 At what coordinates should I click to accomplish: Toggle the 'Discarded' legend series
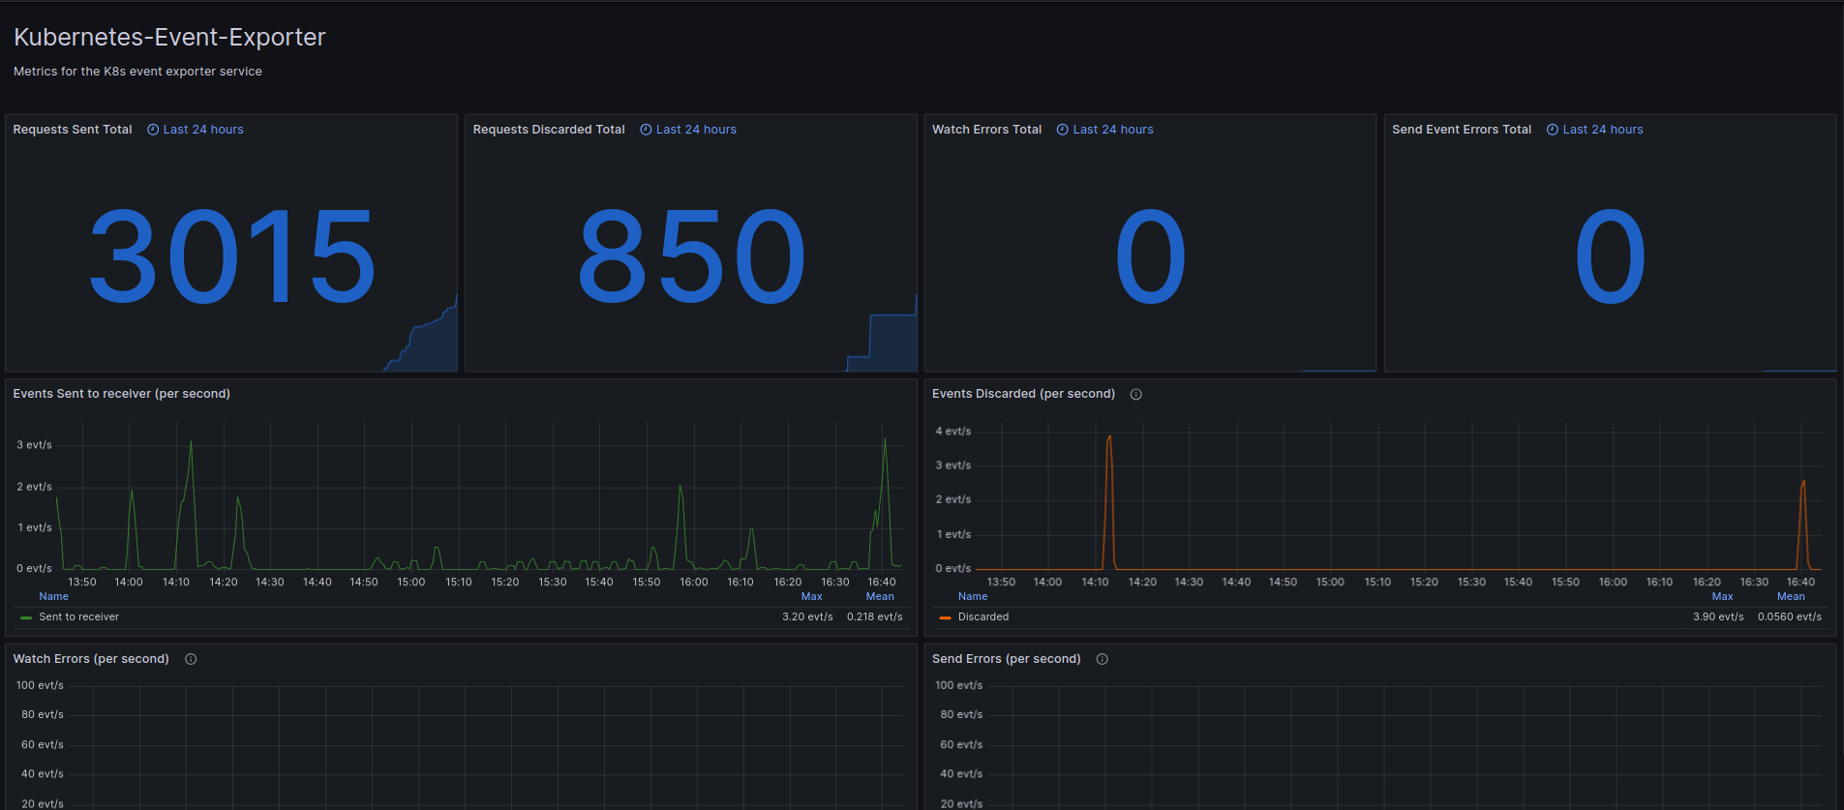(x=983, y=617)
